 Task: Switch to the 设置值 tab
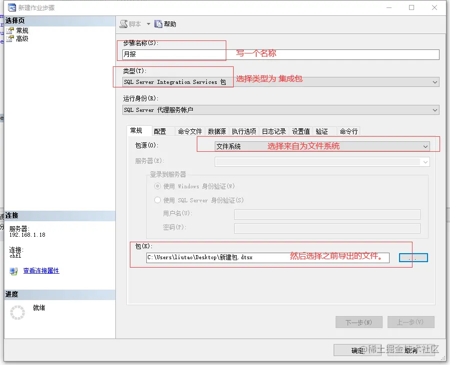tap(301, 131)
